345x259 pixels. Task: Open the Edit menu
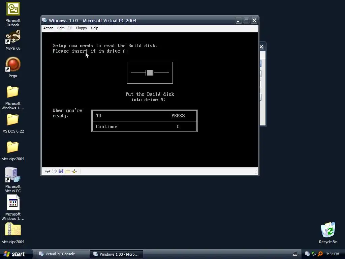[x=60, y=28]
